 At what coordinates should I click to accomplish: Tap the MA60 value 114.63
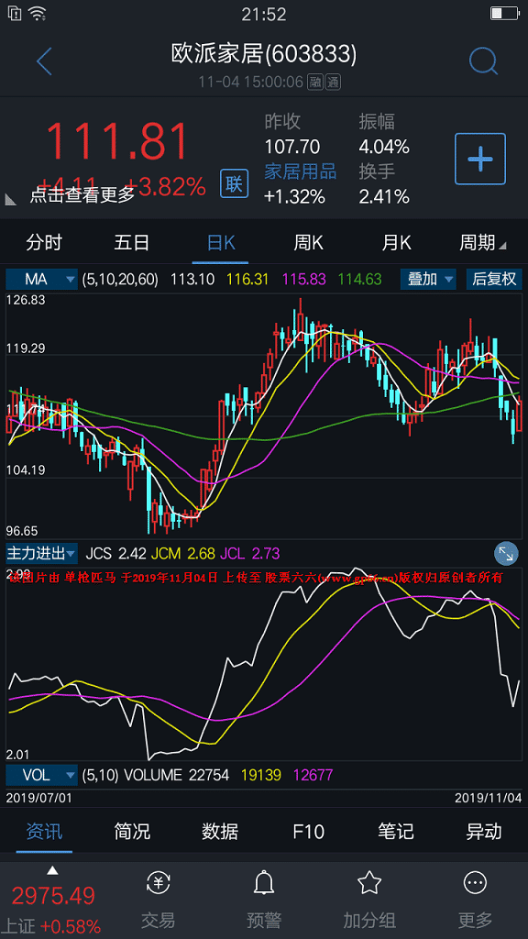point(359,279)
